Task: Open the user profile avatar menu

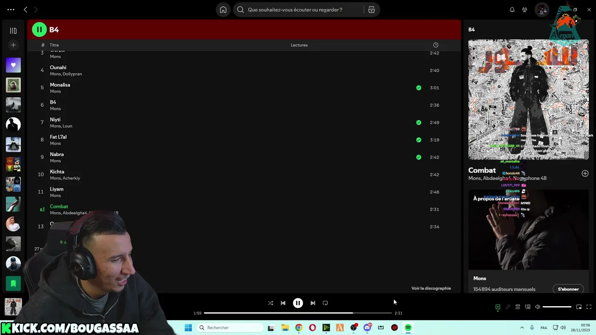Action: pos(542,10)
